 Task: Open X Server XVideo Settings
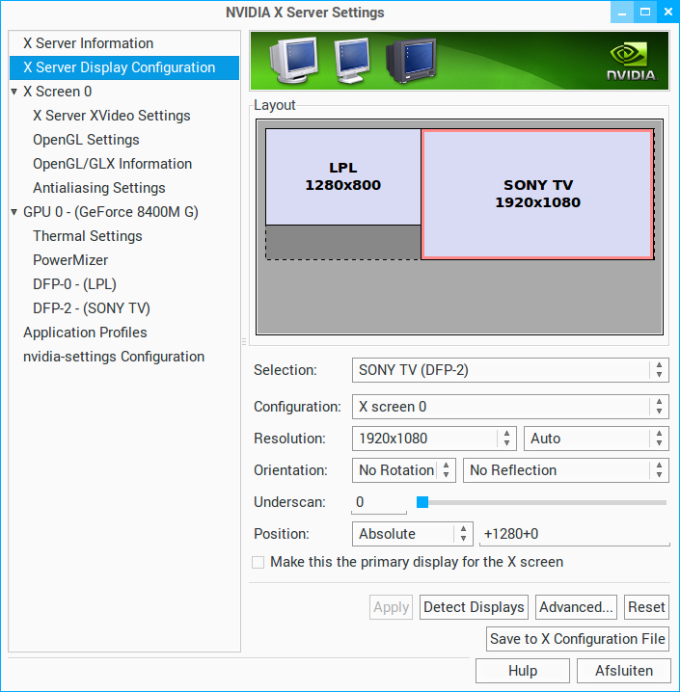click(x=111, y=116)
